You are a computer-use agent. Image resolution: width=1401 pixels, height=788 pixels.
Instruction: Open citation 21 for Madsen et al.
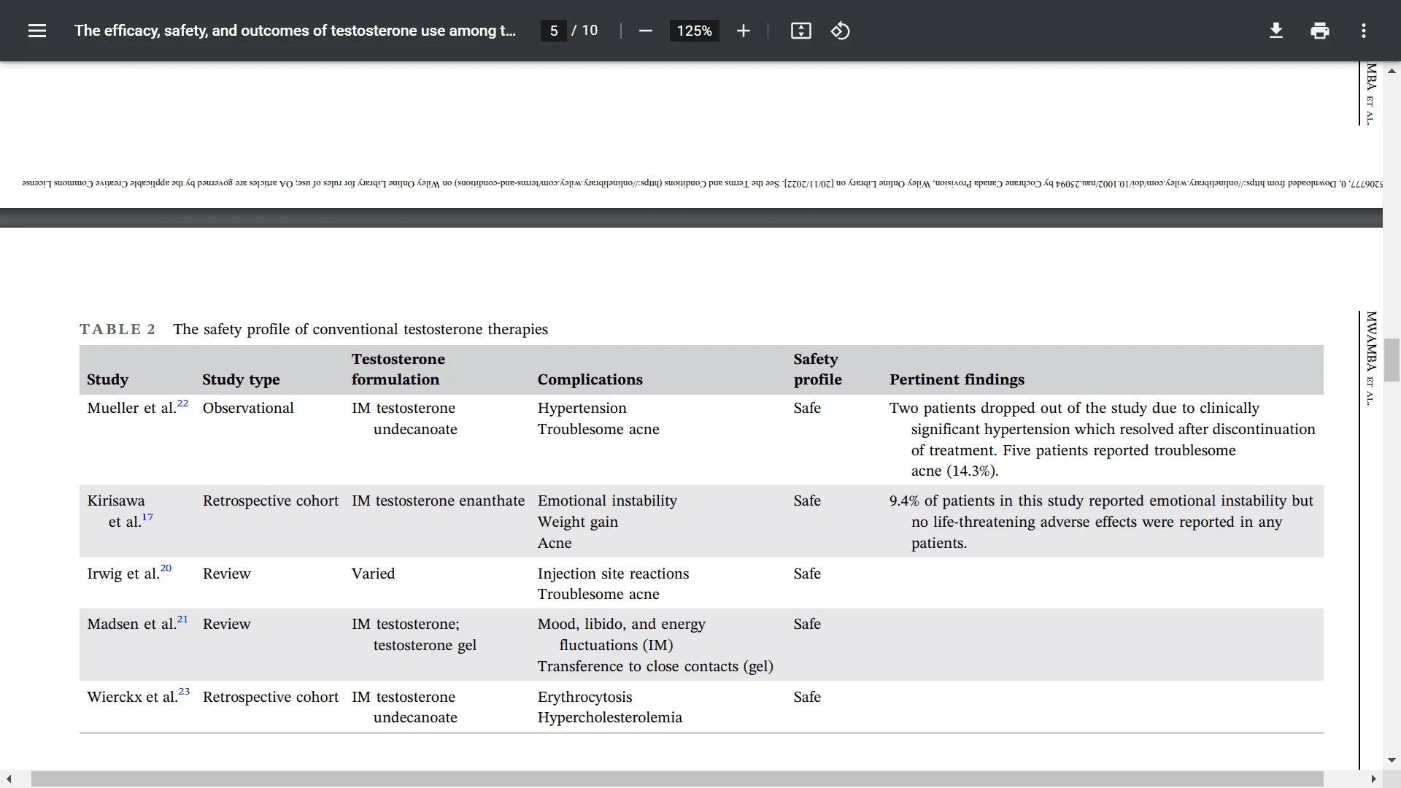tap(182, 619)
